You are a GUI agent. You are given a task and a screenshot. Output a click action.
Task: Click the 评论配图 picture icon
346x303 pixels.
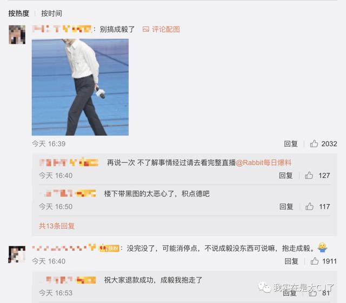(145, 29)
